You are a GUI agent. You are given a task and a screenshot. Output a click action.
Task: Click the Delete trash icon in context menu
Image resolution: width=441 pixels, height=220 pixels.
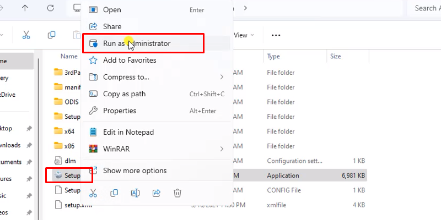point(178,193)
